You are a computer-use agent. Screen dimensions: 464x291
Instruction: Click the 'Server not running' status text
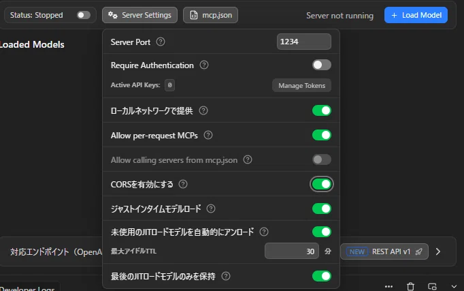tap(339, 16)
